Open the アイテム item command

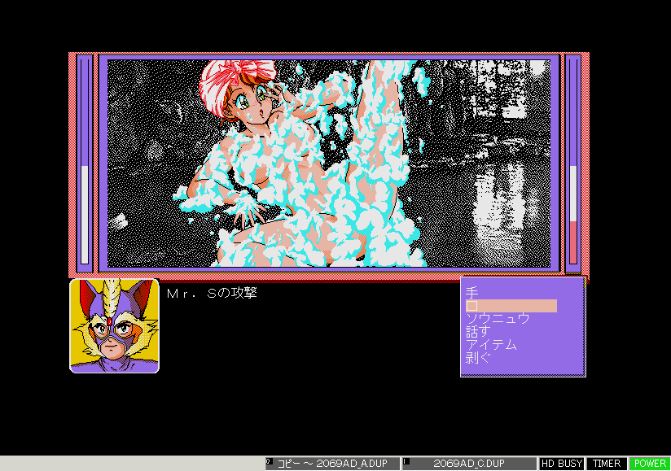(492, 345)
